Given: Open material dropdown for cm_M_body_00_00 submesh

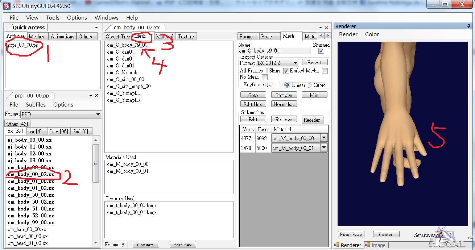Looking at the screenshot, I should [x=324, y=138].
